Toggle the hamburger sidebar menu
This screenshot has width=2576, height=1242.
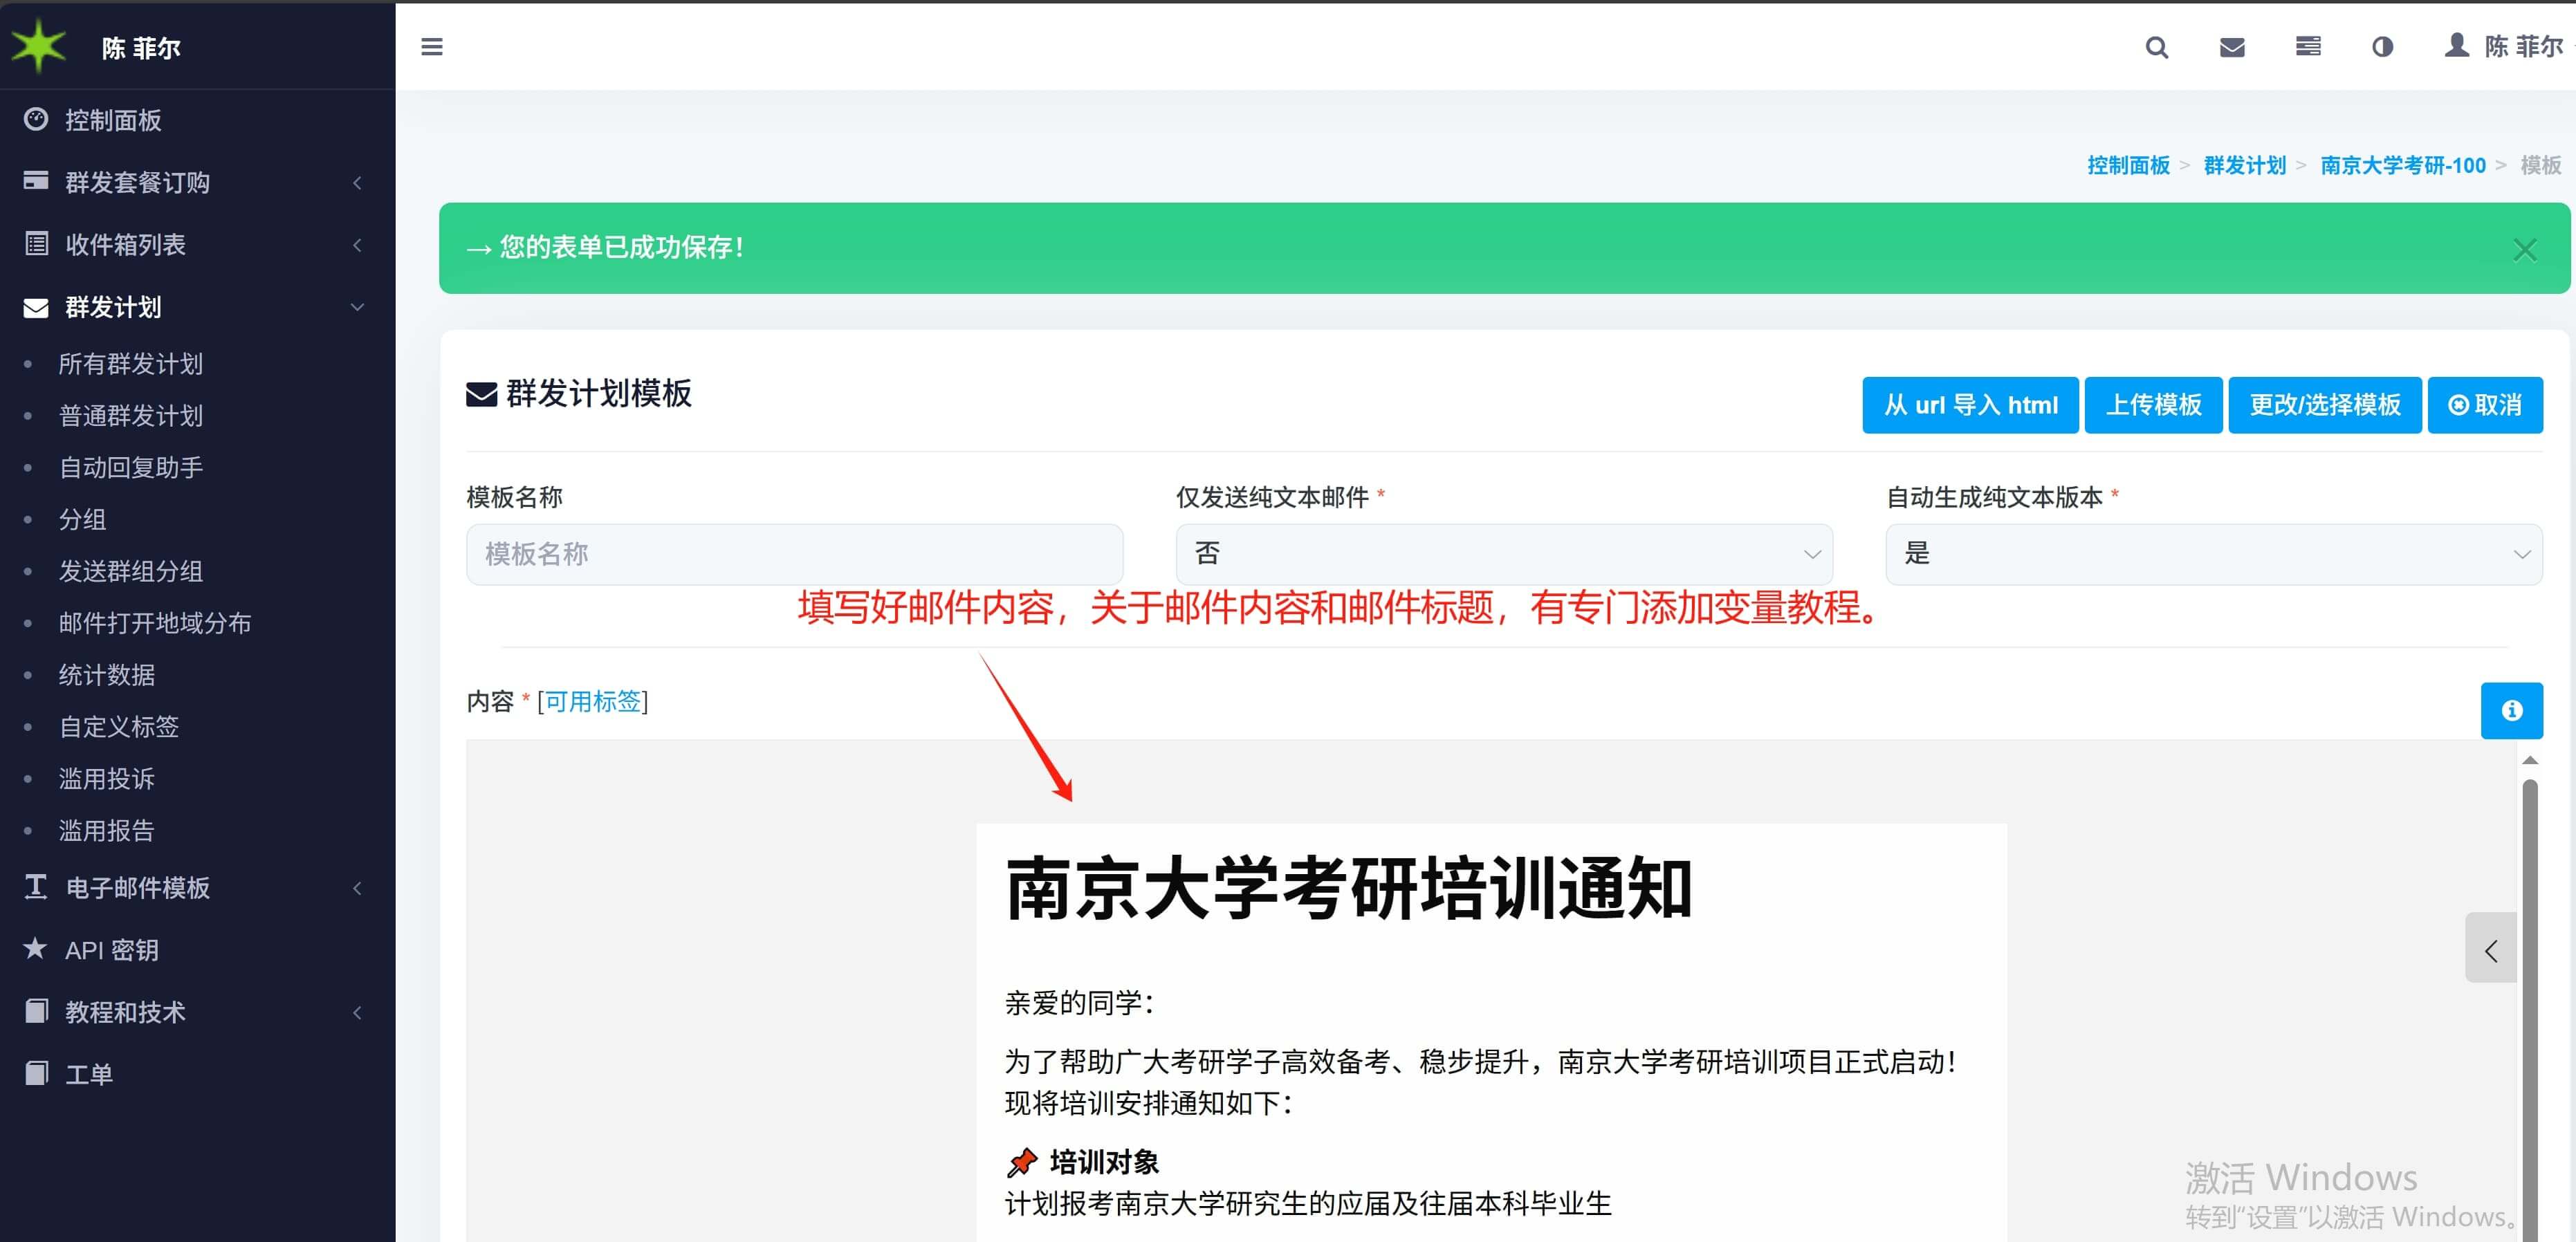coord(432,47)
